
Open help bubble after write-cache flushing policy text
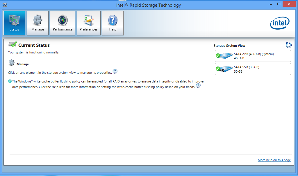(x=198, y=86)
